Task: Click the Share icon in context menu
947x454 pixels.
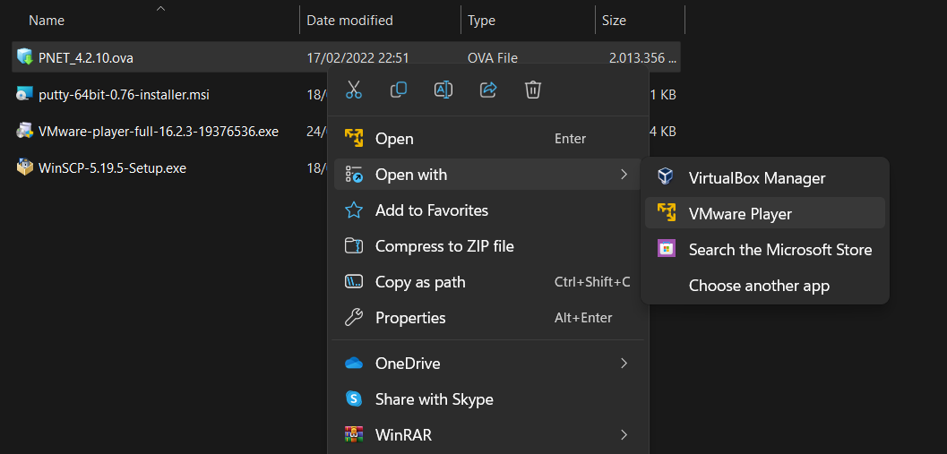Action: 488,90
